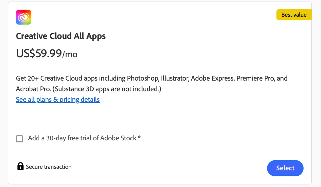321x187 pixels.
Task: Click "Adobe Express" in the description
Action: click(x=212, y=78)
